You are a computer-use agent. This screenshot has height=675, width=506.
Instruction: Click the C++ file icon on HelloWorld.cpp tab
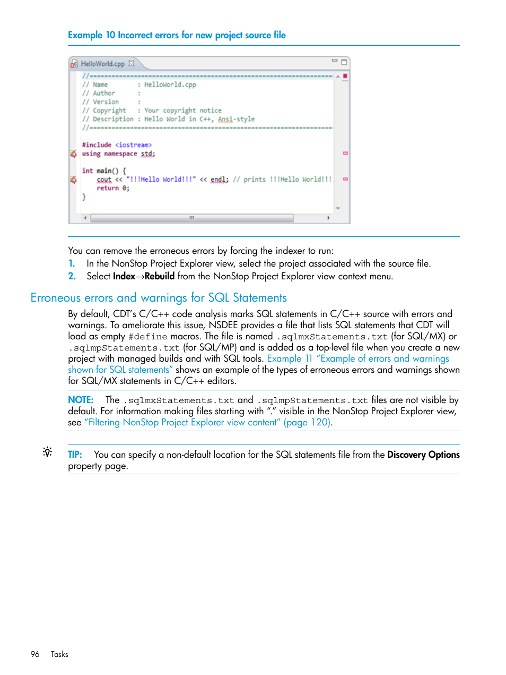click(x=74, y=64)
